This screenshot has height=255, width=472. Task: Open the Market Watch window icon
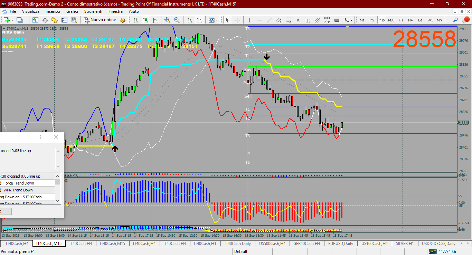pos(35,20)
